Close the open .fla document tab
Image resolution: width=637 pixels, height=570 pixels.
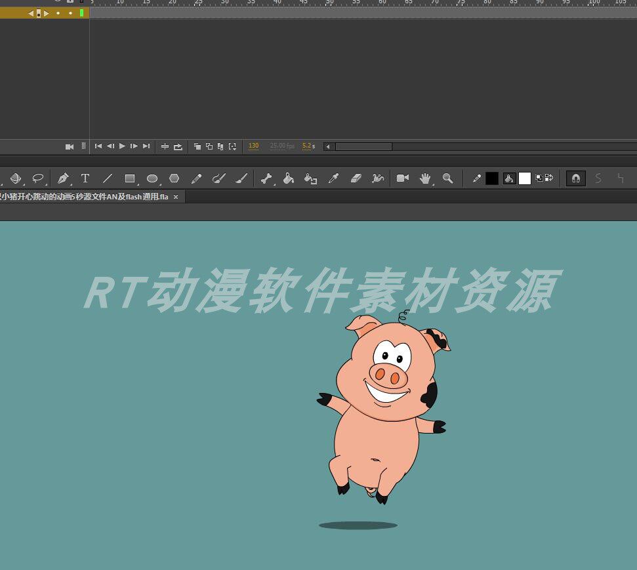[x=175, y=197]
